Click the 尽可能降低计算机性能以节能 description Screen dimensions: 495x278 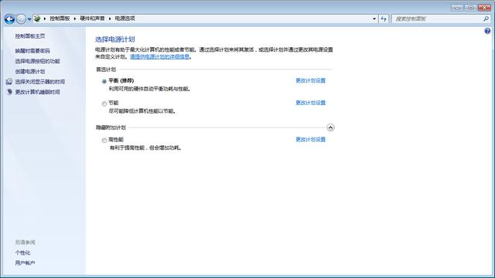[142, 111]
